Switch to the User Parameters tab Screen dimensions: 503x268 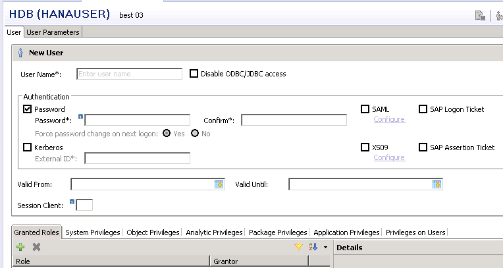[53, 32]
